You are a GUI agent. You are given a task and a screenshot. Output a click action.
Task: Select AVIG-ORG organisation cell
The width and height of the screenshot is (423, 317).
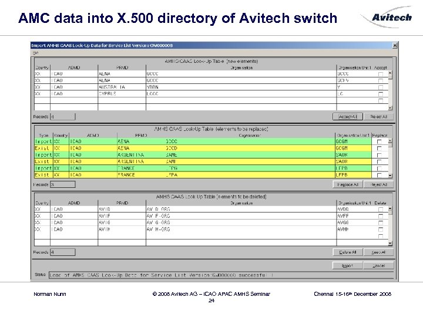click(241, 223)
